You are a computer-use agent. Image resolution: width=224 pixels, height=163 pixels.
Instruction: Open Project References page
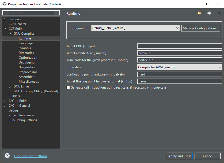(x=22, y=115)
